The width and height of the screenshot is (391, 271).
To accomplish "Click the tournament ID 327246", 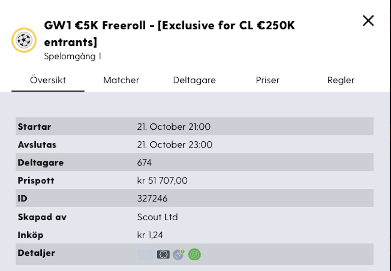I will coord(152,199).
